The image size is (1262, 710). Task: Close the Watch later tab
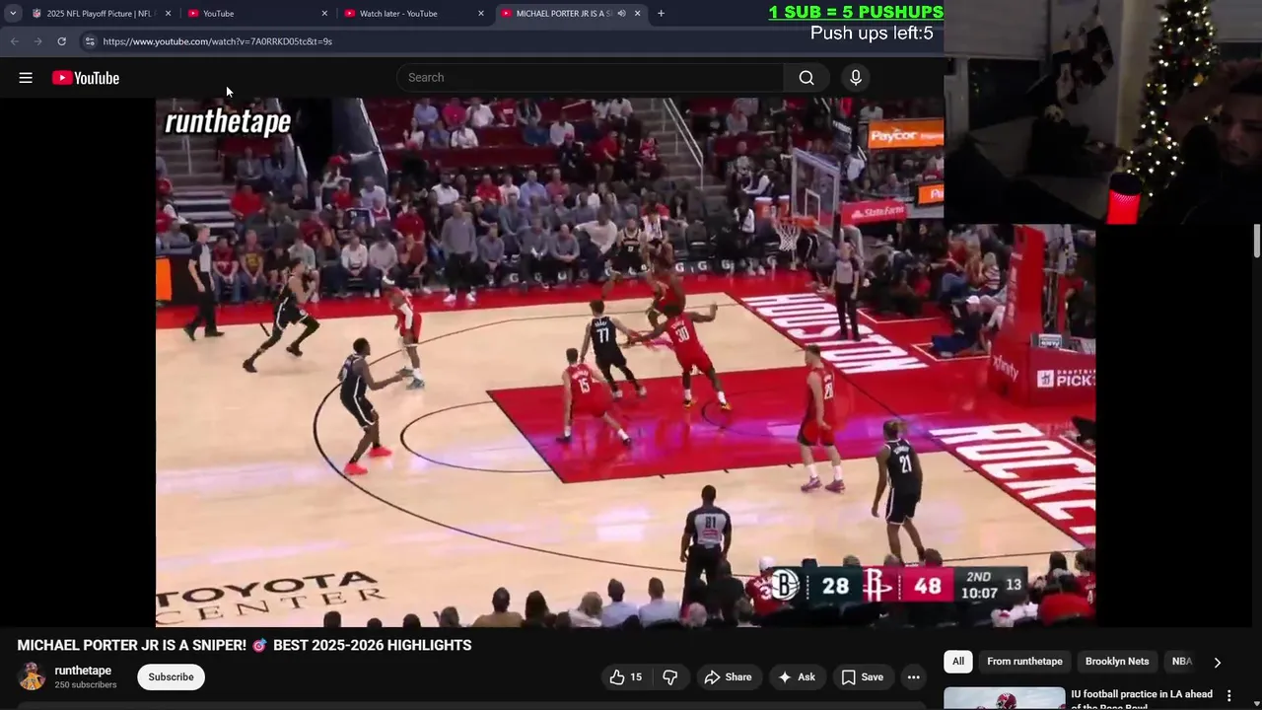tap(481, 14)
